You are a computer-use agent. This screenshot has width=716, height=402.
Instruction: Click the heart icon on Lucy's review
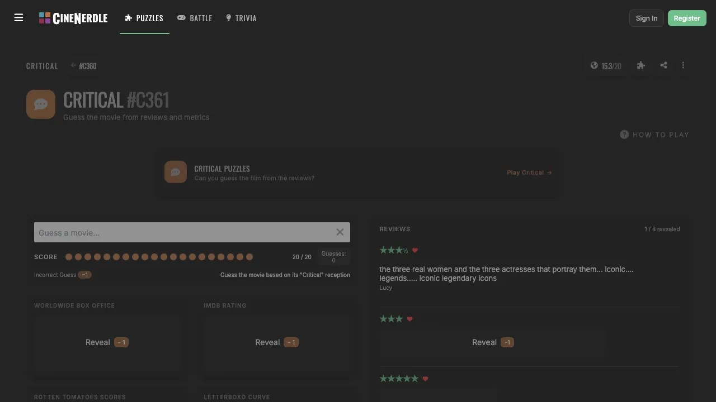[415, 251]
